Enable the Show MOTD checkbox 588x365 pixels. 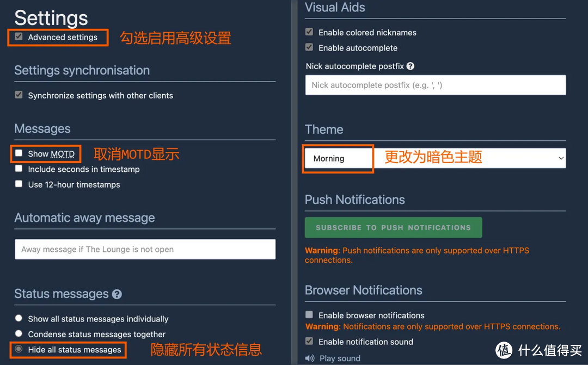pos(19,153)
